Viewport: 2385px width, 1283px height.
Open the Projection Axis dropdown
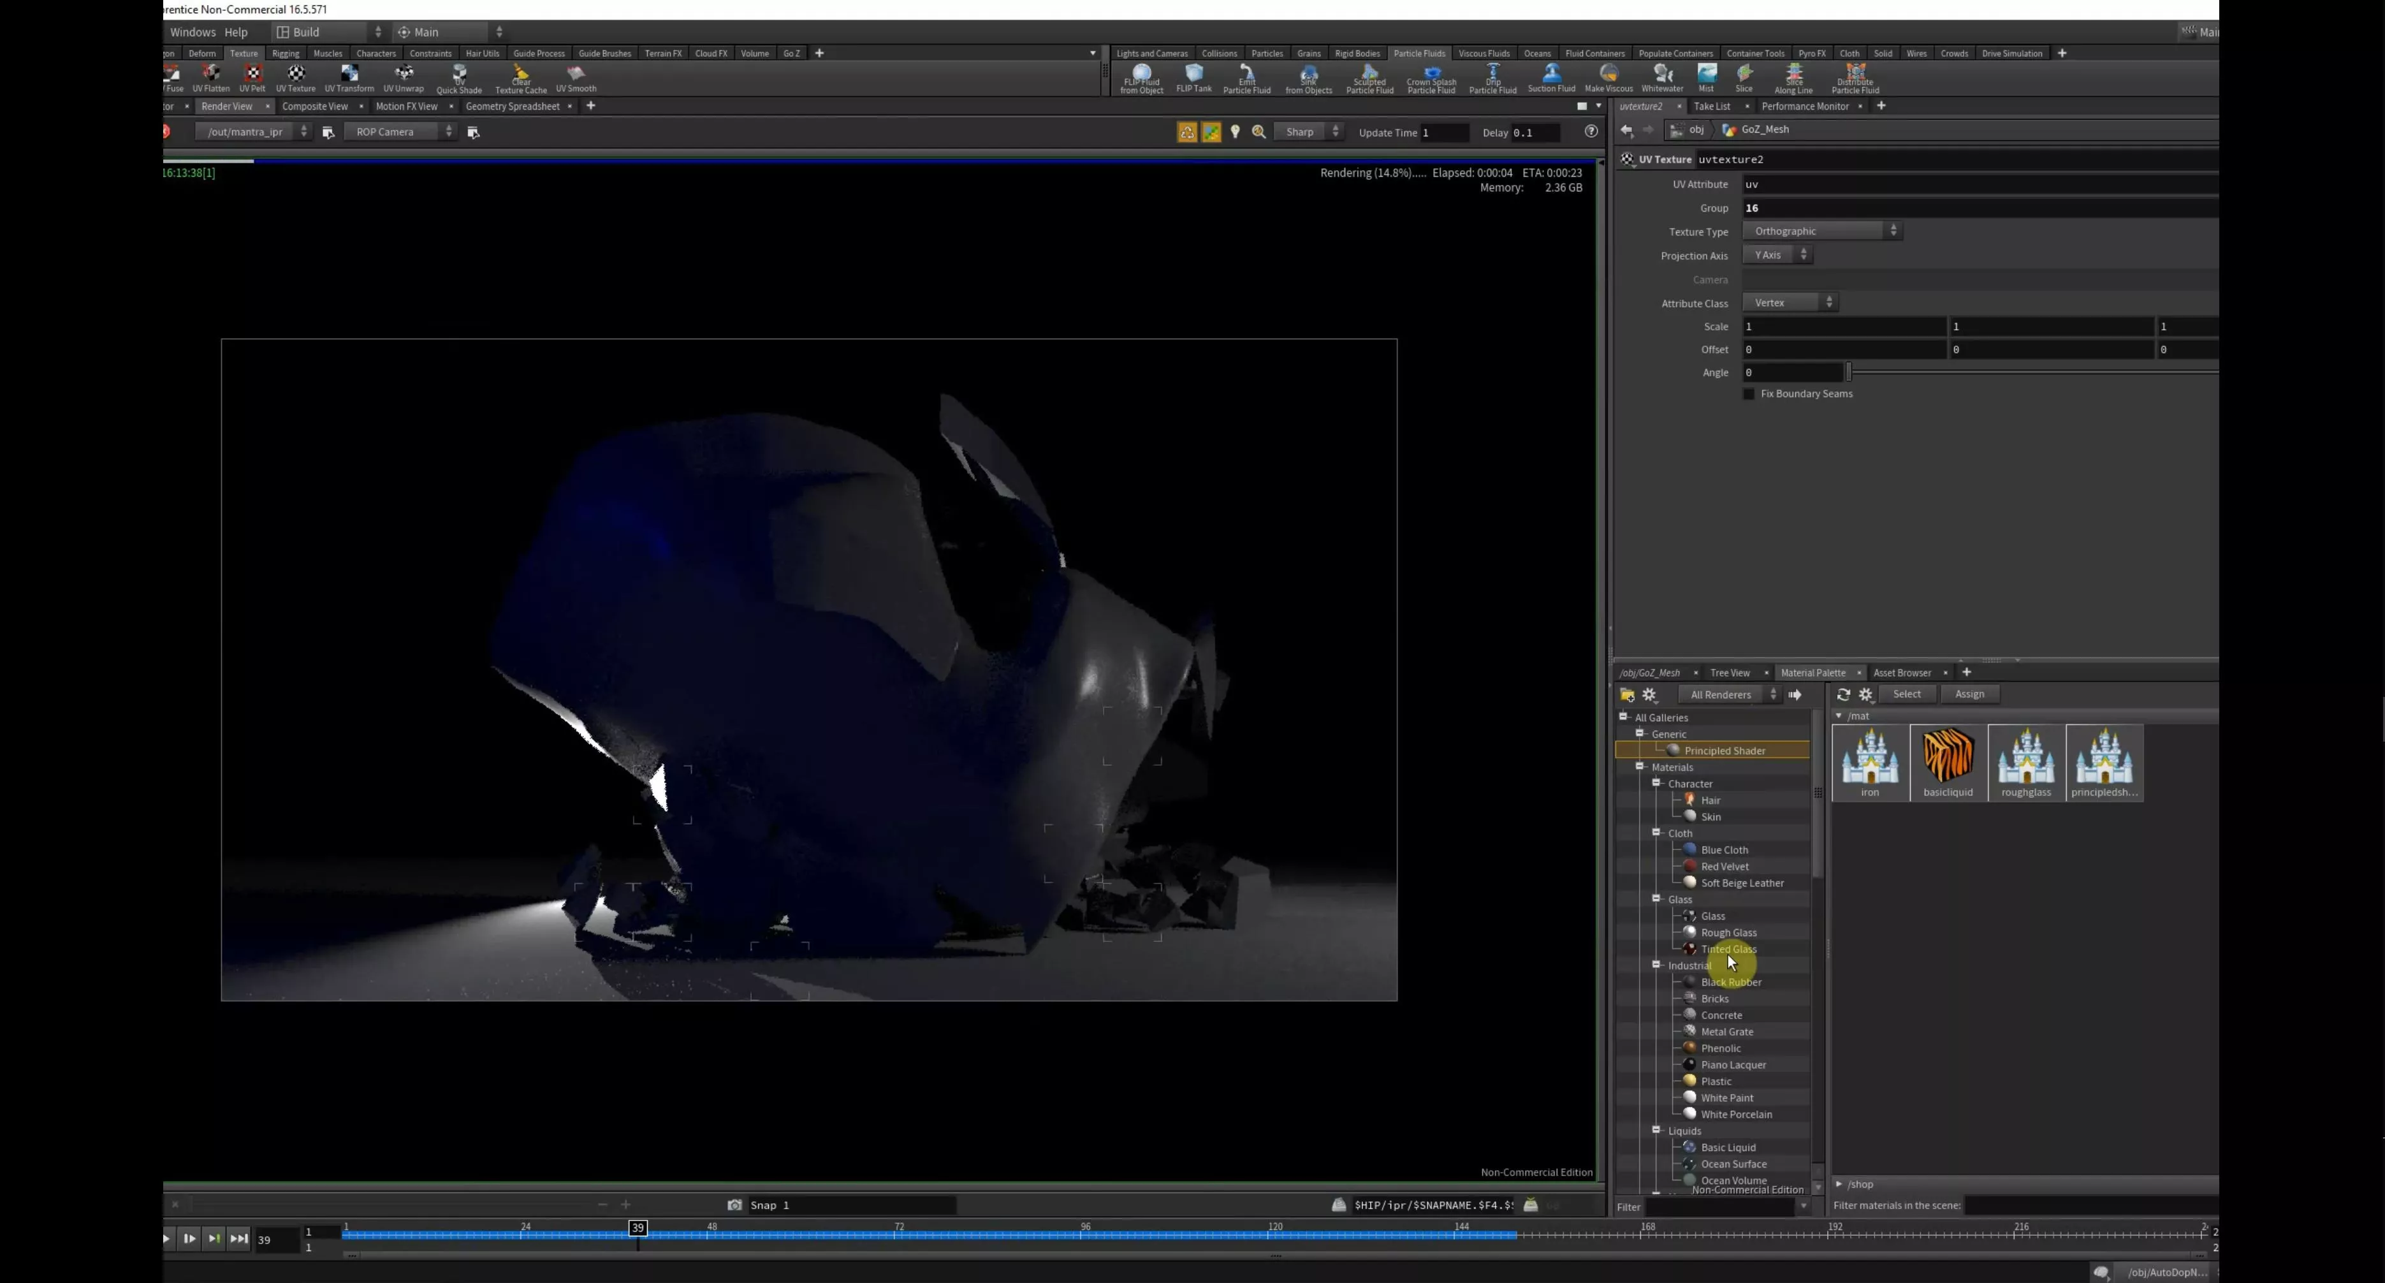pyautogui.click(x=1777, y=254)
